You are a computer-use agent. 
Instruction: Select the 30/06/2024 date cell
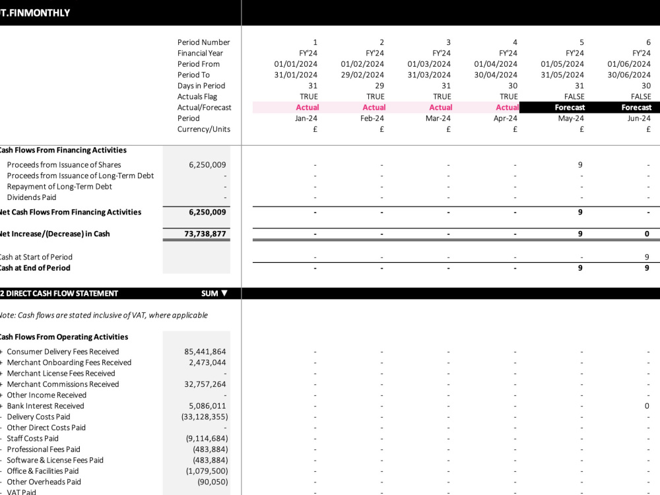click(x=629, y=75)
